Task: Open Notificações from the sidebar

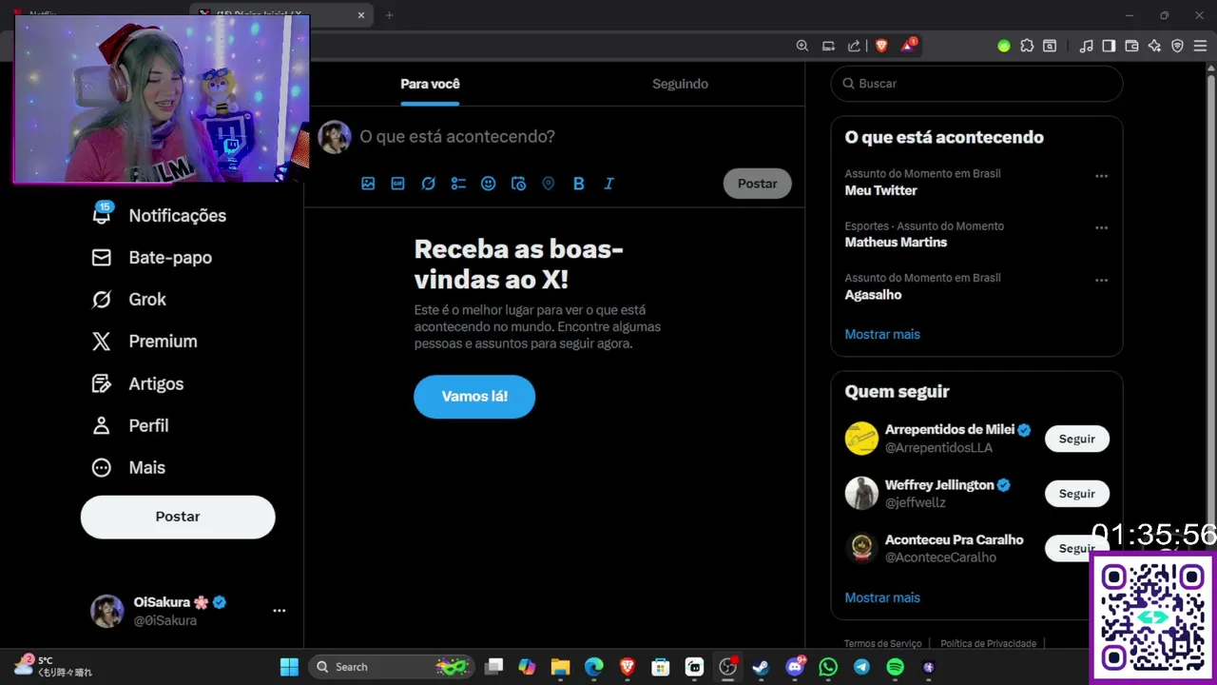Action: click(x=159, y=215)
